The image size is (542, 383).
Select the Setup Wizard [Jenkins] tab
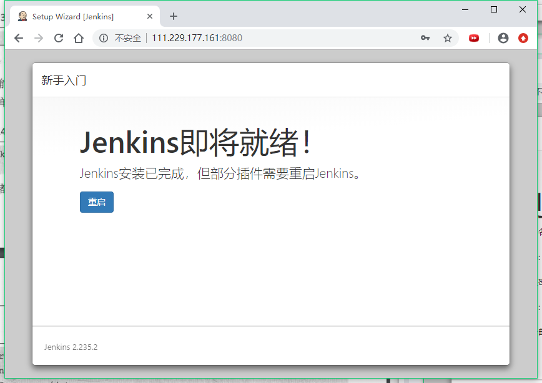(85, 16)
